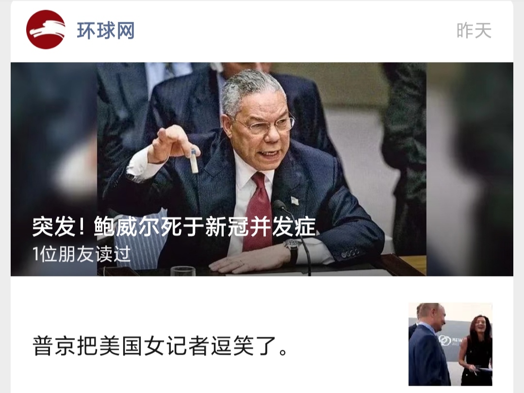Open article 普京把美国女记者逗笑了。
Screen dimensions: 524x393
161,345
